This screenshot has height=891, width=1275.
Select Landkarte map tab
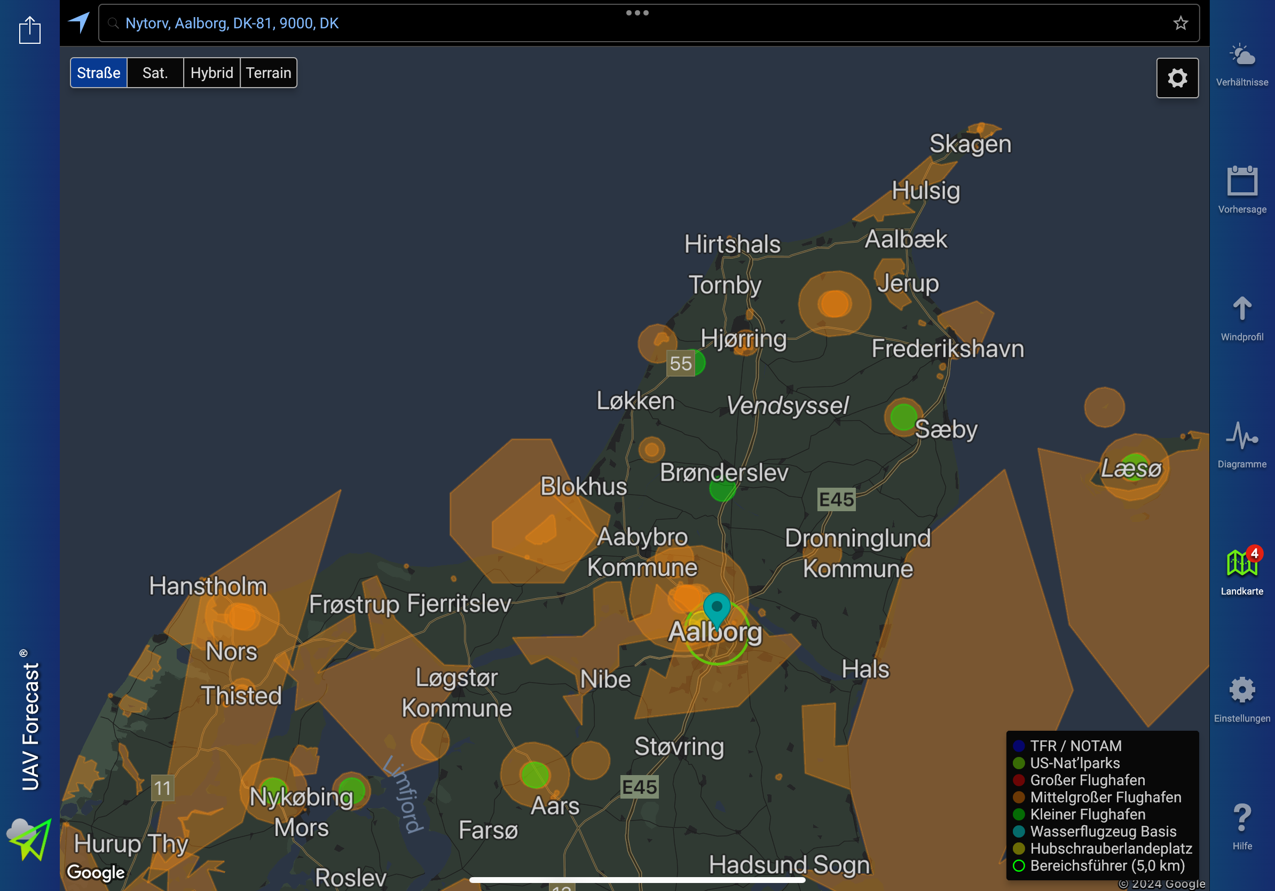point(1242,571)
